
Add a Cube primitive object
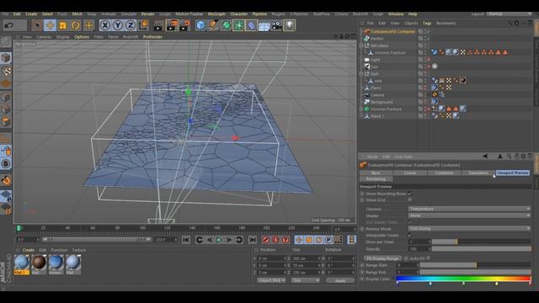(x=200, y=25)
